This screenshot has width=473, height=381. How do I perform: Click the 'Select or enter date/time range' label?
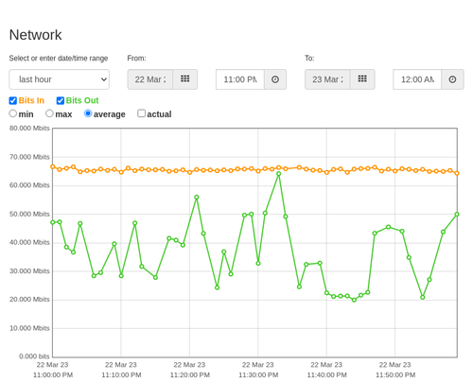point(59,59)
